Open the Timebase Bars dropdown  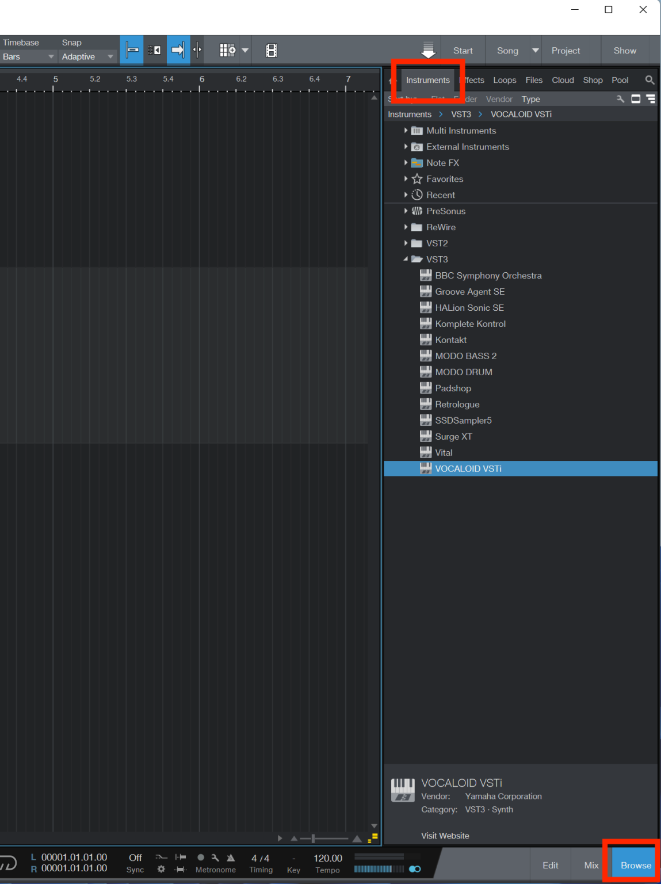point(28,56)
